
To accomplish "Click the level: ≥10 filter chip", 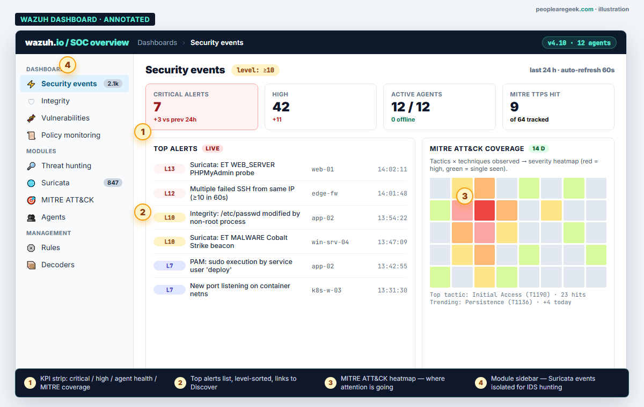I will click(255, 70).
